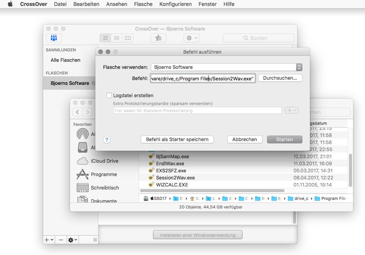365x255 pixels.
Task: Click the sidebar resize handle icon
Action: pyautogui.click(x=95, y=240)
